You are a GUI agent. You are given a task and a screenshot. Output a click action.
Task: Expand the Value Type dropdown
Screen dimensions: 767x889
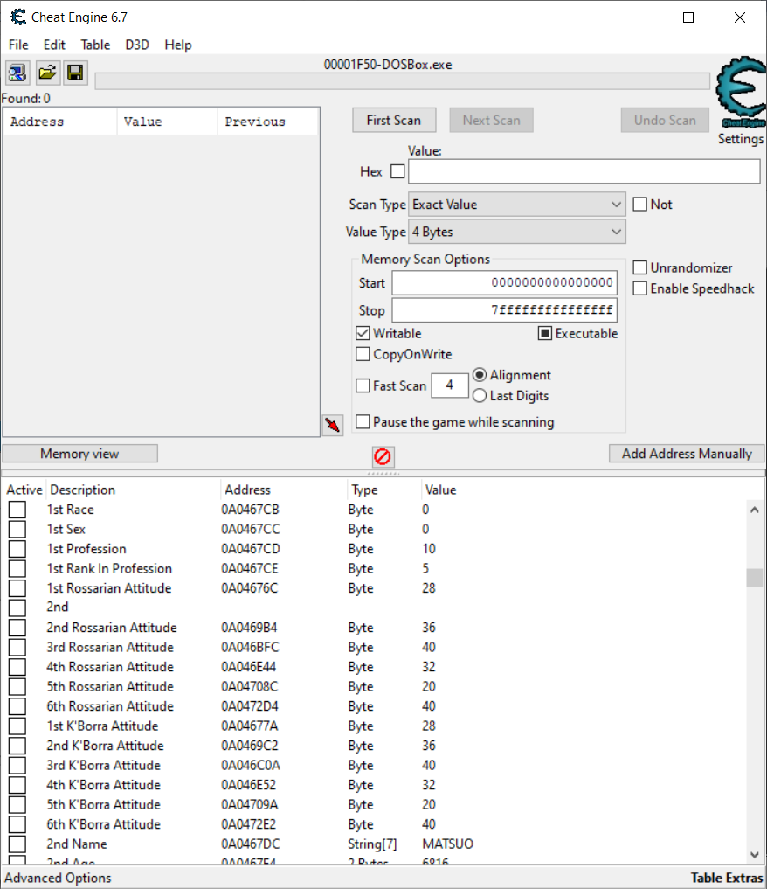pos(517,232)
